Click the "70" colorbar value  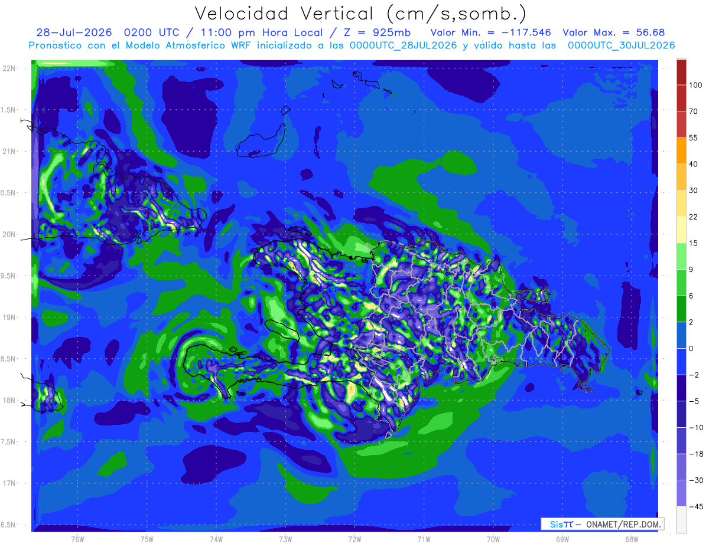(694, 112)
